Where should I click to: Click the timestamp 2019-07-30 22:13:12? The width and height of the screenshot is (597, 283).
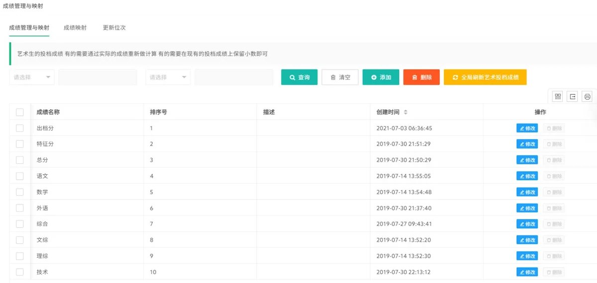coord(404,272)
